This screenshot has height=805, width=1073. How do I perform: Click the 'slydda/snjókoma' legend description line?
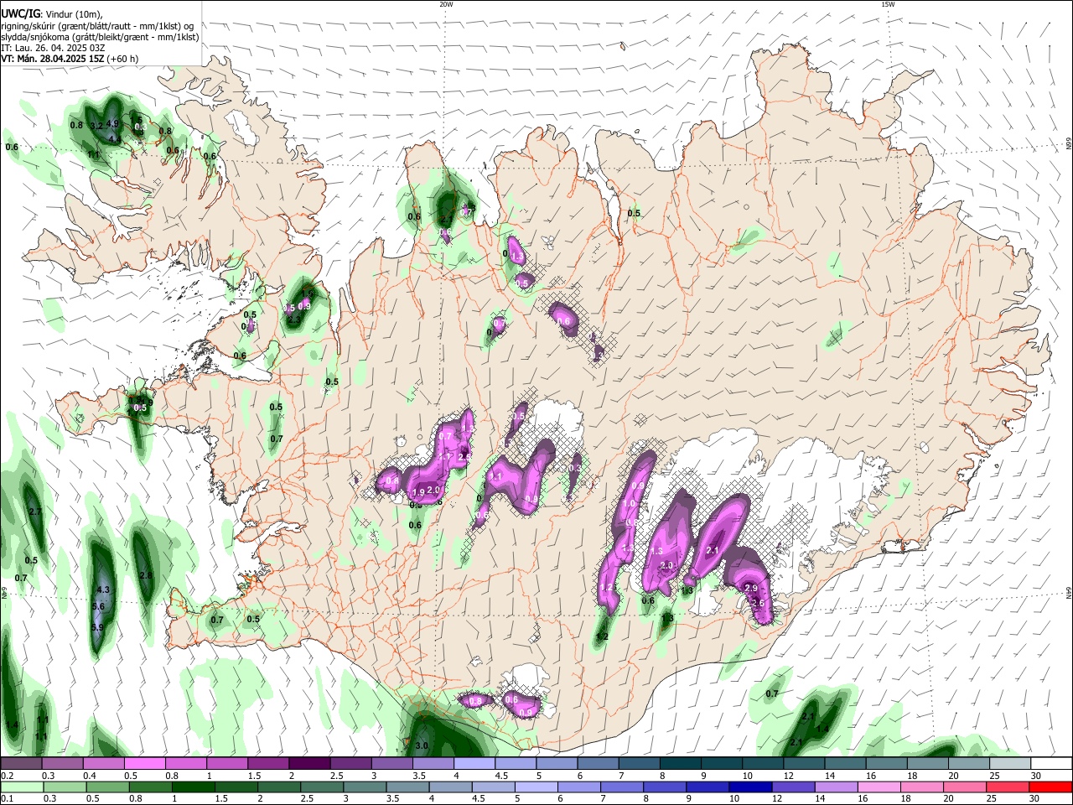point(100,37)
